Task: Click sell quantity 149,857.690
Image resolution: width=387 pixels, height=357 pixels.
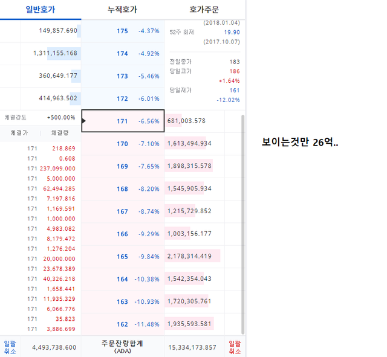Action: click(58, 31)
